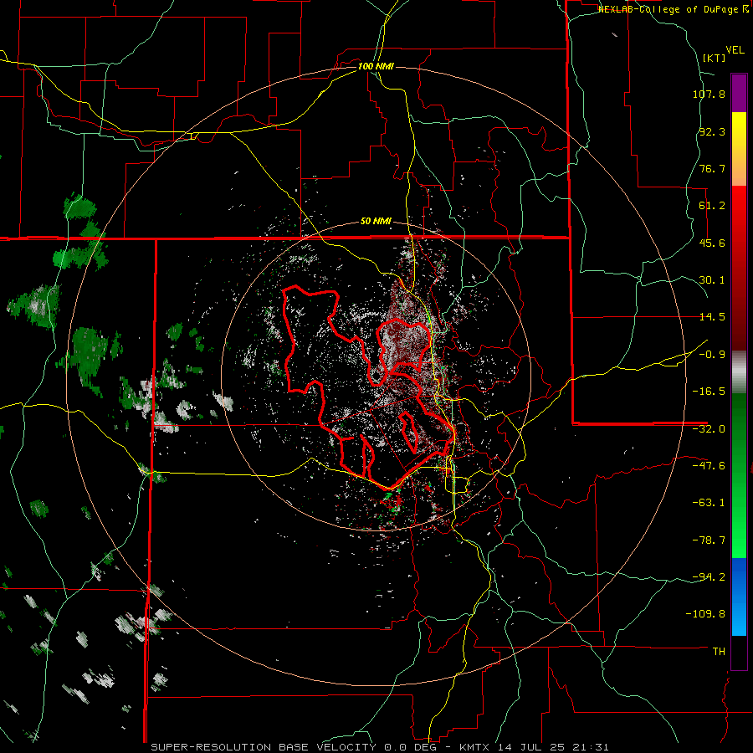Screen dimensions: 753x753
Task: Select the 107.8 value on the velocity scale
Action: coord(709,94)
